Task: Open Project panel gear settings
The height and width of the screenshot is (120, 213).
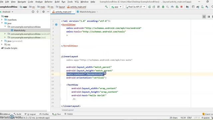Action: (x=44, y=12)
